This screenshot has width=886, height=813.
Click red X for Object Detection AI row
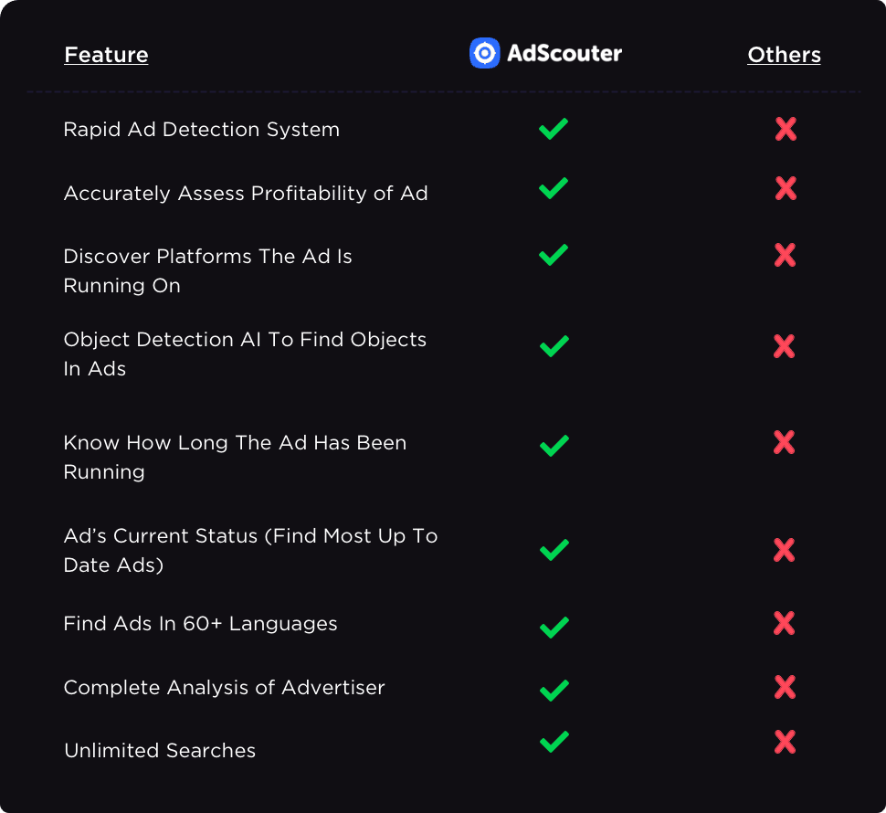click(x=785, y=346)
